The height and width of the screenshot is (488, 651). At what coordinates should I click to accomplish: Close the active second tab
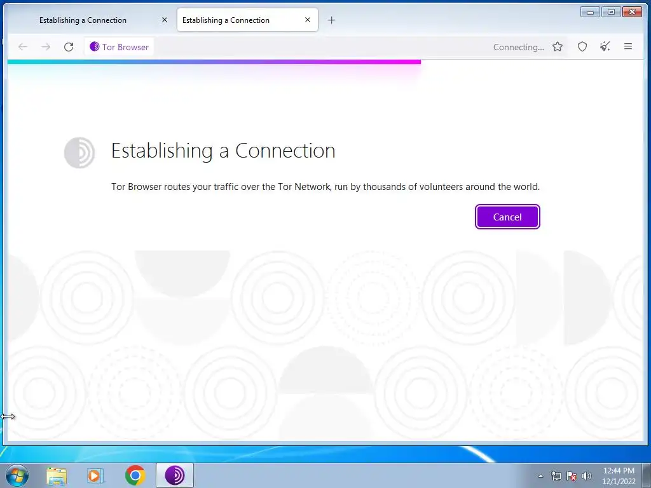click(x=308, y=20)
